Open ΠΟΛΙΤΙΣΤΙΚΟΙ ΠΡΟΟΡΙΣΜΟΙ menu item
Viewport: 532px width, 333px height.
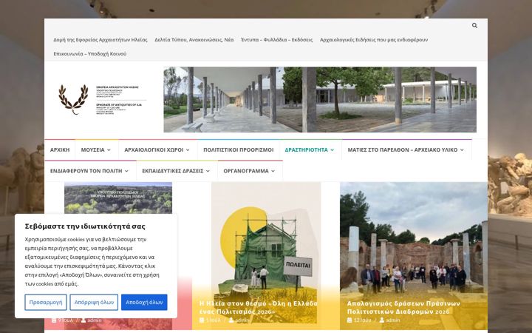pyautogui.click(x=239, y=149)
